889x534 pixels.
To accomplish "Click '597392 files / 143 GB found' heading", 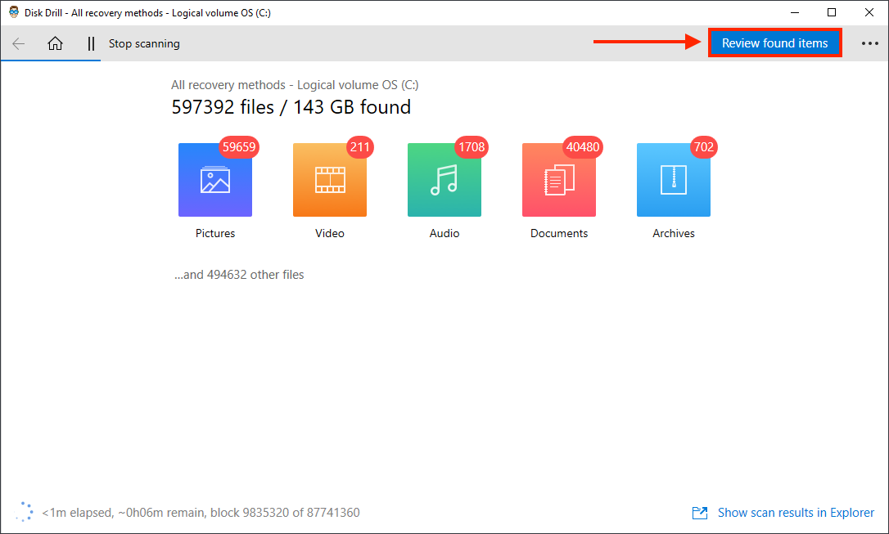I will click(291, 107).
